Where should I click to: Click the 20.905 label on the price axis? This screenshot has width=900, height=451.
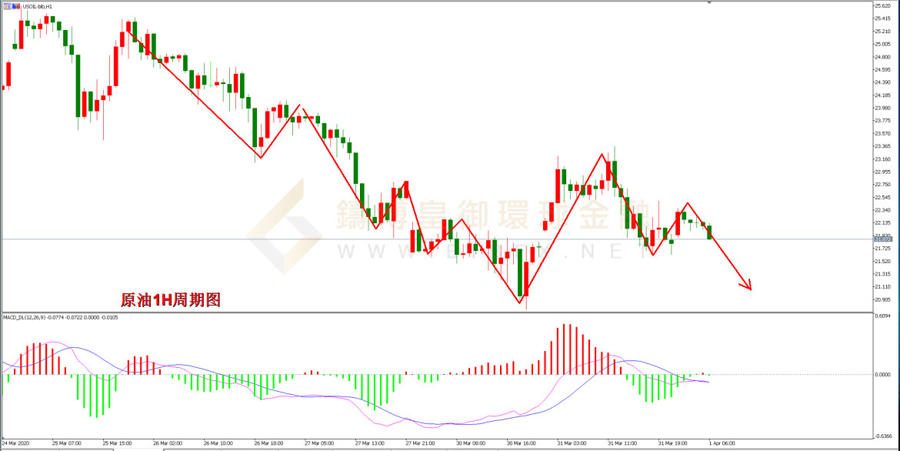point(882,299)
